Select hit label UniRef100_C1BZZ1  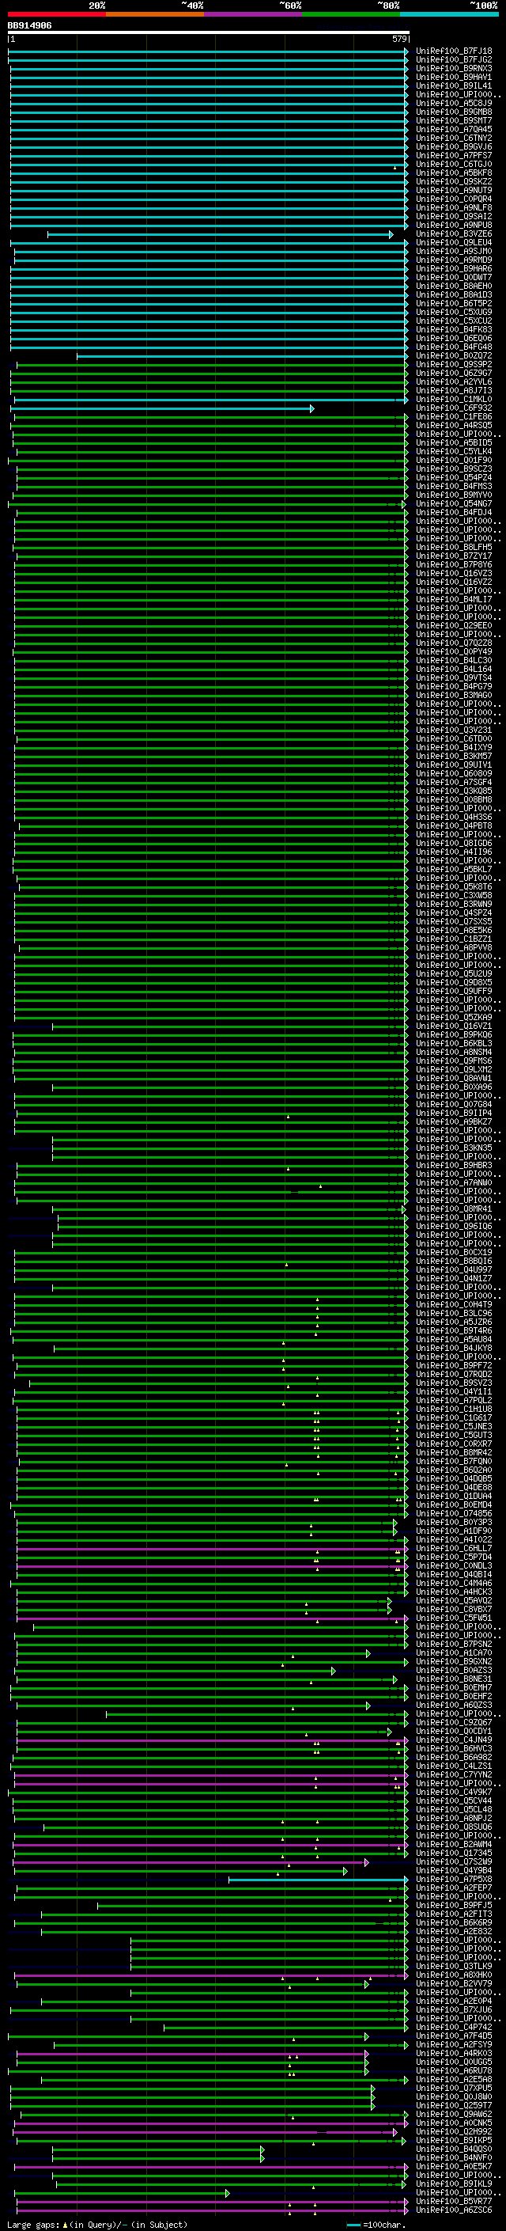(x=453, y=939)
